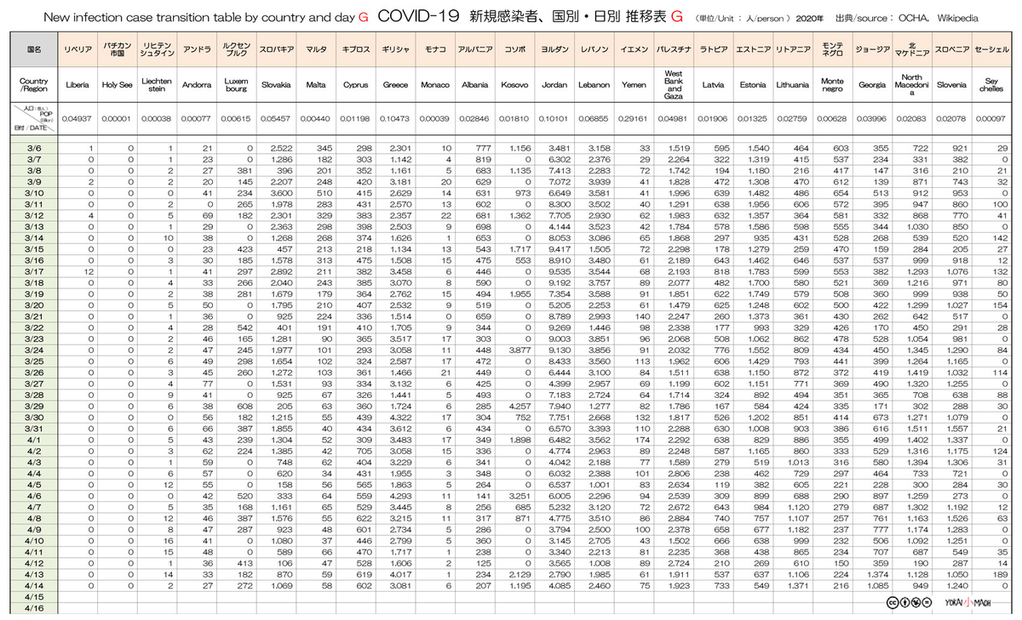The width and height of the screenshot is (1022, 620).
Task: Select the Yemen value 174 on 4/1
Action: (643, 440)
